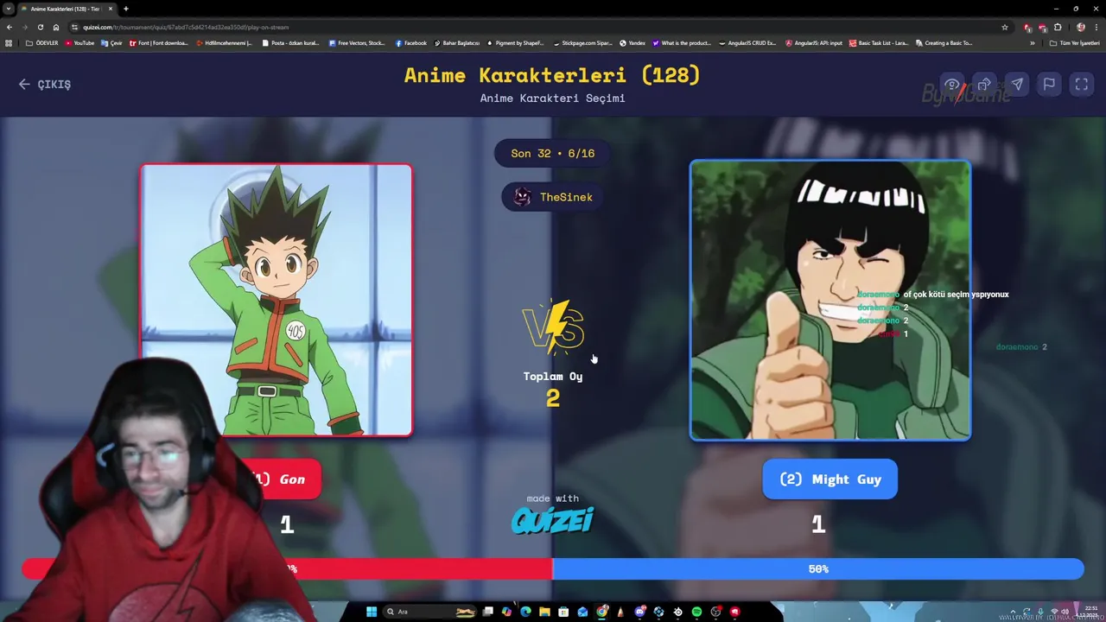Click the Ara taskbar search box
Screen dimensions: 1106x622
(x=430, y=612)
